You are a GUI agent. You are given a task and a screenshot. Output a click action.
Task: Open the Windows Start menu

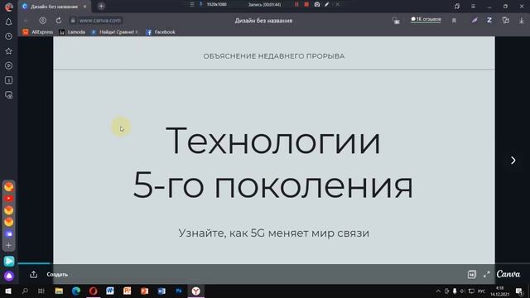click(8, 291)
